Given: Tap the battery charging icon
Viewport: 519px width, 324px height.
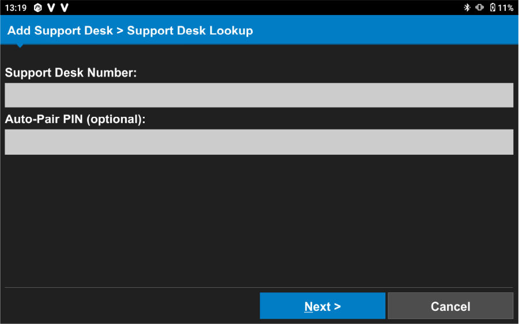Looking at the screenshot, I should click(x=493, y=7).
